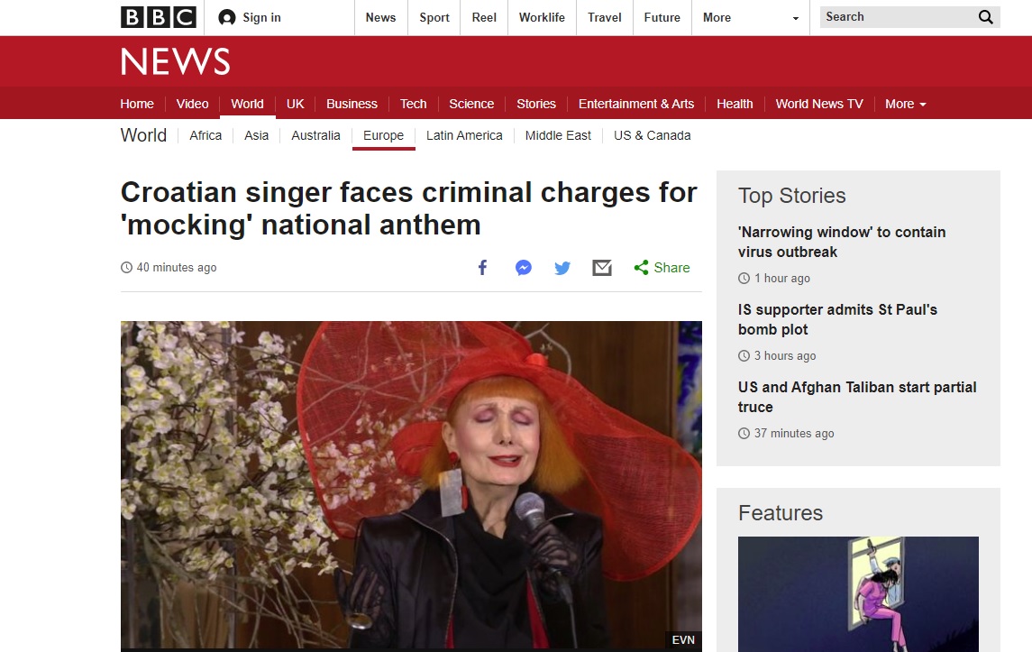Open the Business menu item
1032x652 pixels.
point(352,104)
